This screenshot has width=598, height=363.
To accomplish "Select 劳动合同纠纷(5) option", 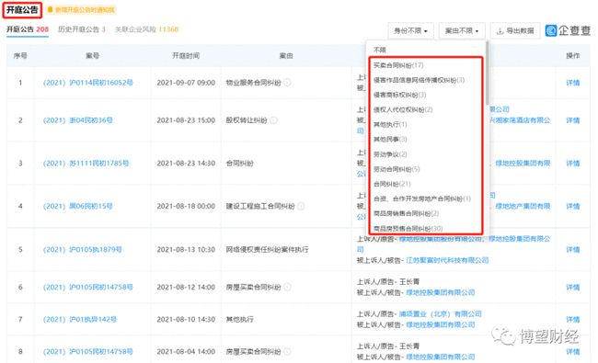I will tap(397, 169).
